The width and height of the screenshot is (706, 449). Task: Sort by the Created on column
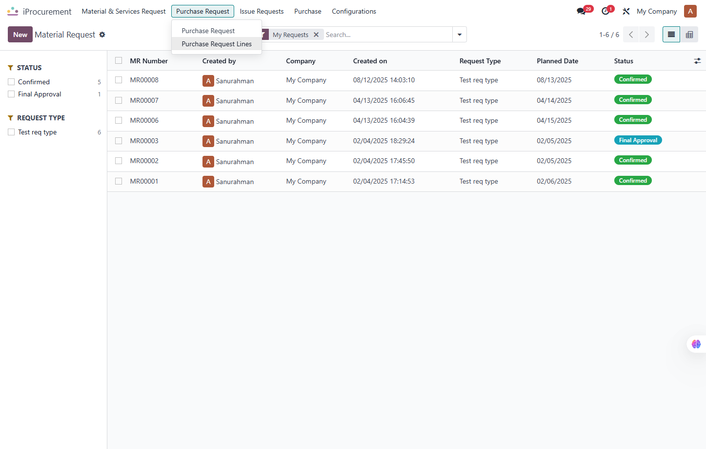click(370, 61)
